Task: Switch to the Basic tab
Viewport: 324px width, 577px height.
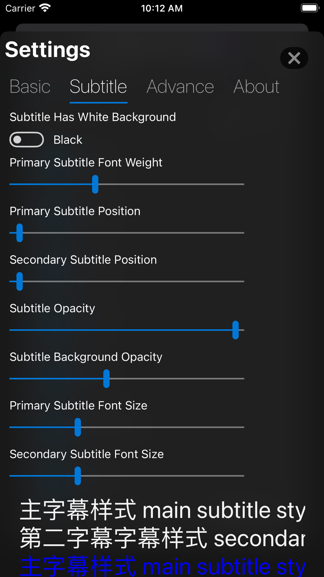Action: 30,87
